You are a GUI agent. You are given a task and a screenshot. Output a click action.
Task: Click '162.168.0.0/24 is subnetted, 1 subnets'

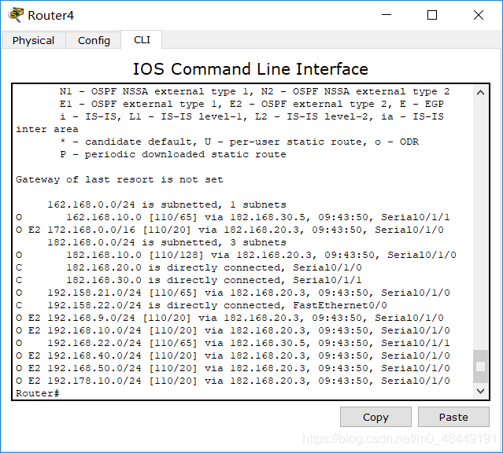[x=167, y=204]
